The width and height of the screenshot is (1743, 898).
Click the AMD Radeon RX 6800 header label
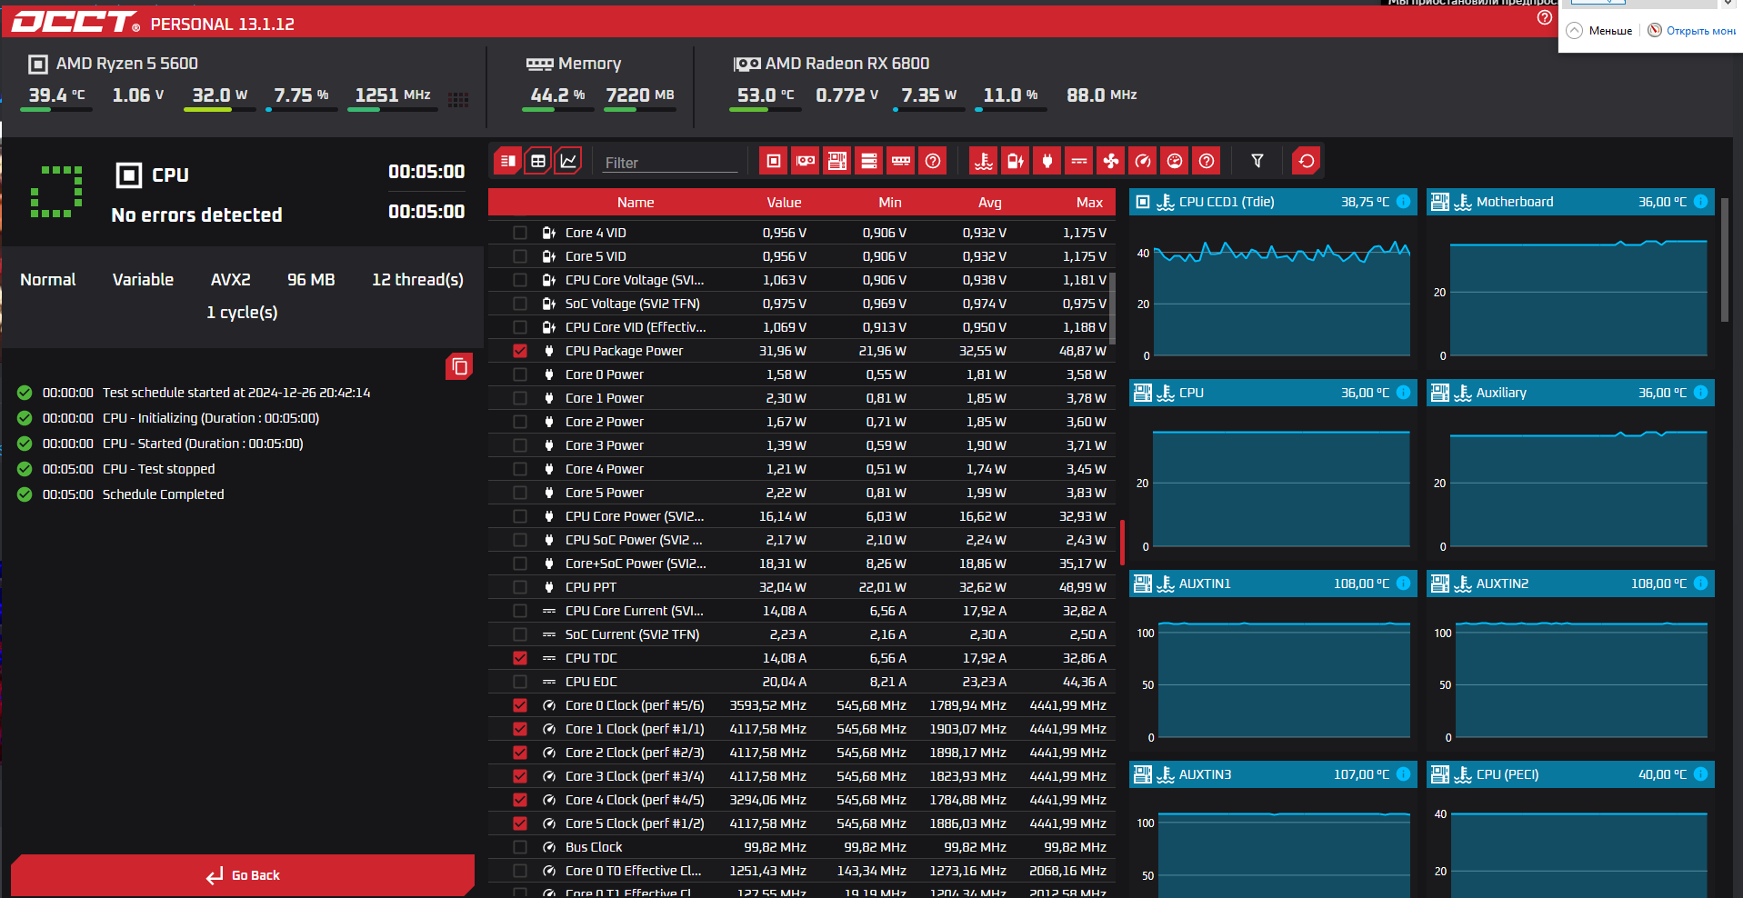847,64
